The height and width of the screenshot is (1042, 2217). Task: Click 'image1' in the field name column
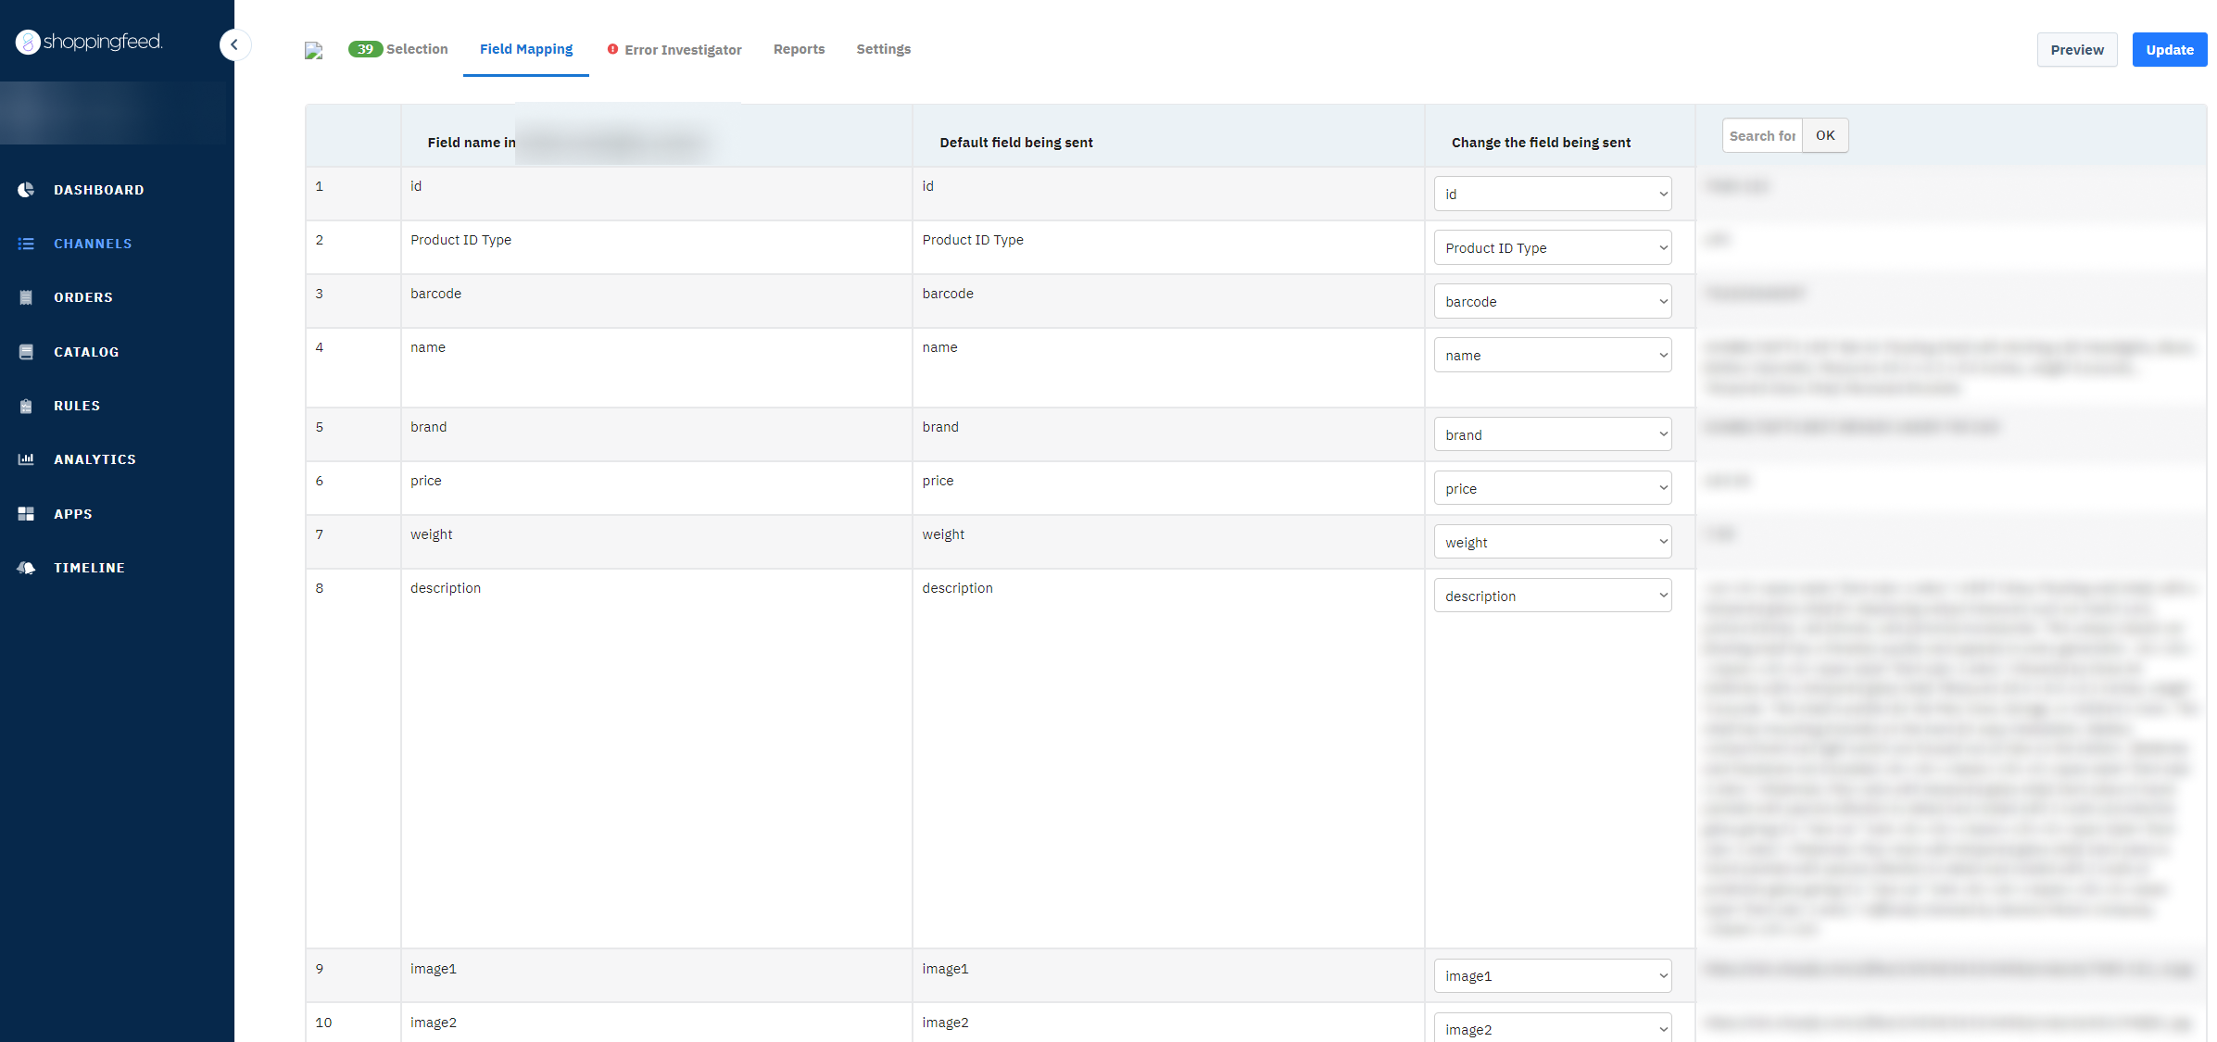pyautogui.click(x=434, y=969)
